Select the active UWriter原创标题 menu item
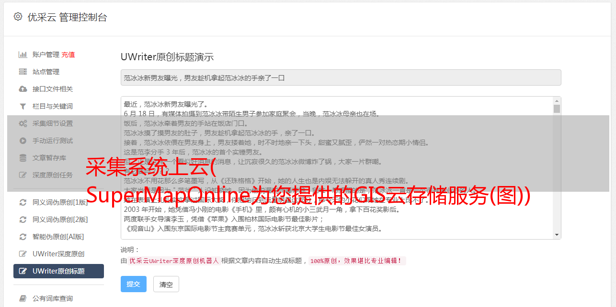The width and height of the screenshot is (616, 307). coord(58,271)
